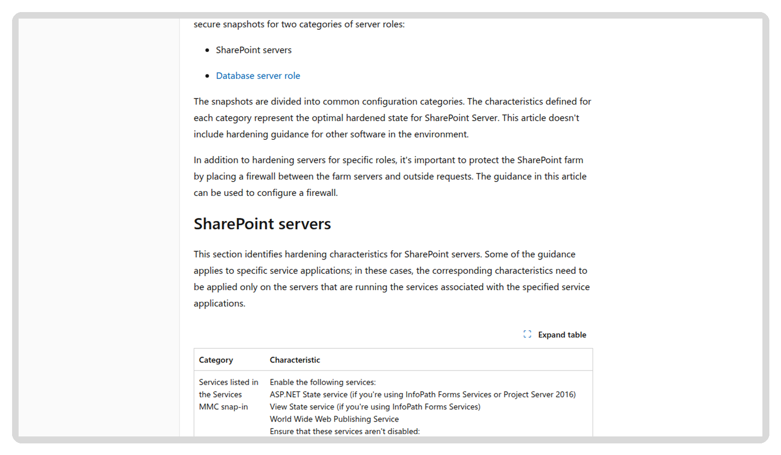
Task: Click the Category column header
Action: (216, 360)
